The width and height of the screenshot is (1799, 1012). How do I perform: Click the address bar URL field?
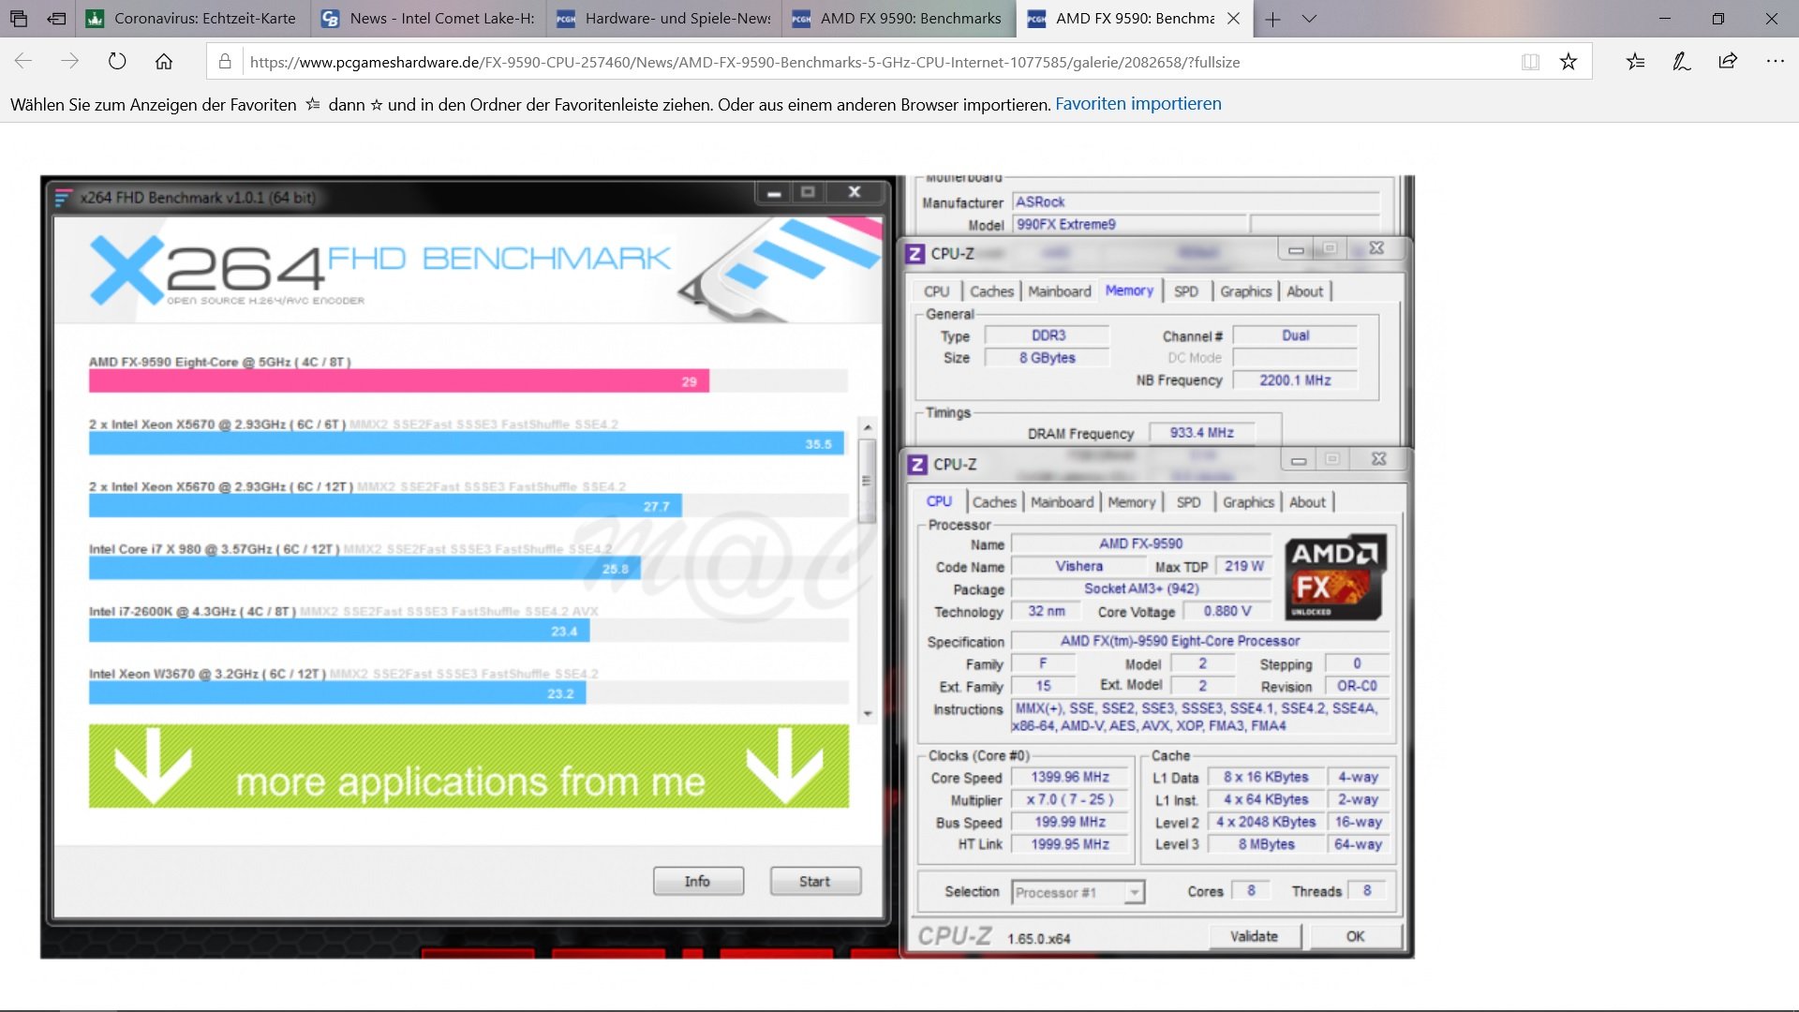coord(843,62)
